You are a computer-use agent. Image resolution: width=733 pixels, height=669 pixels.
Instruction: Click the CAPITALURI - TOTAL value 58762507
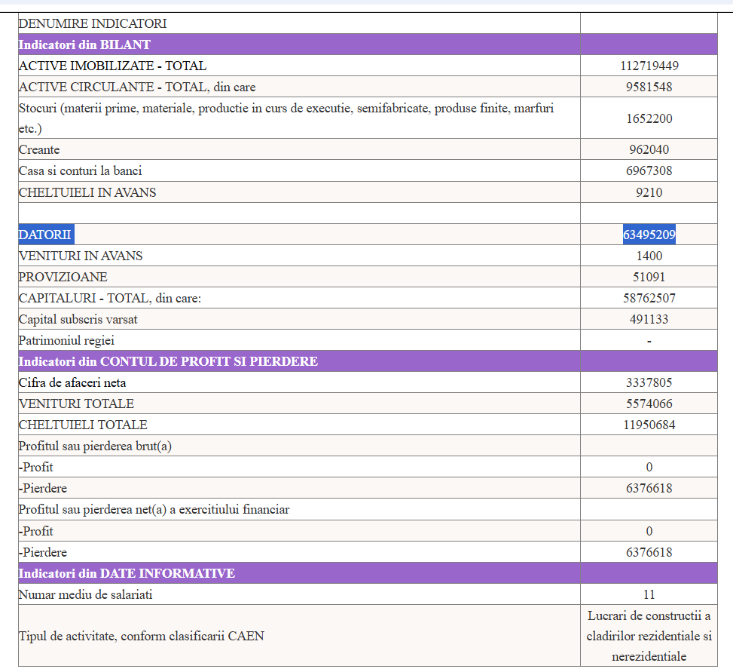(x=649, y=298)
